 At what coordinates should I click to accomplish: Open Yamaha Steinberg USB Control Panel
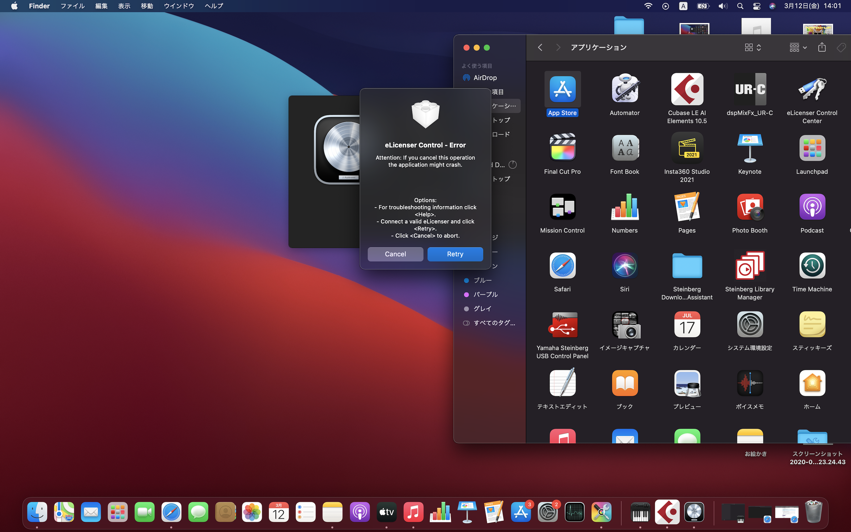(x=562, y=325)
